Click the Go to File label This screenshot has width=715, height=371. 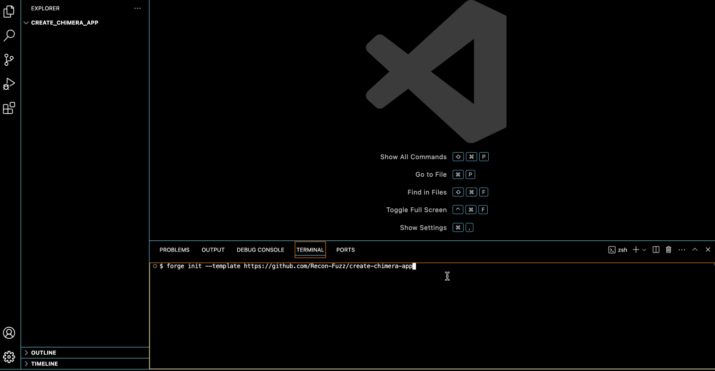pyautogui.click(x=431, y=174)
